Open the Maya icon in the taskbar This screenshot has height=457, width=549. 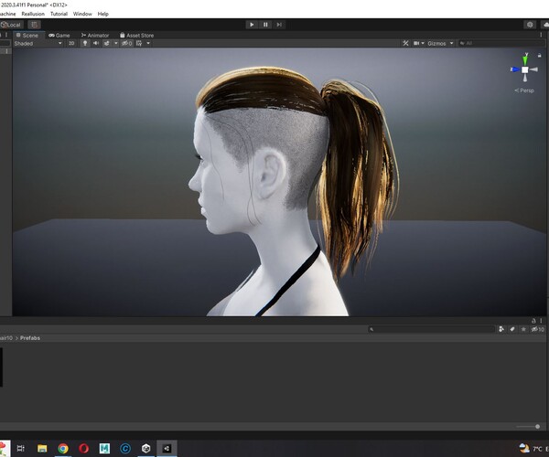pyautogui.click(x=104, y=448)
